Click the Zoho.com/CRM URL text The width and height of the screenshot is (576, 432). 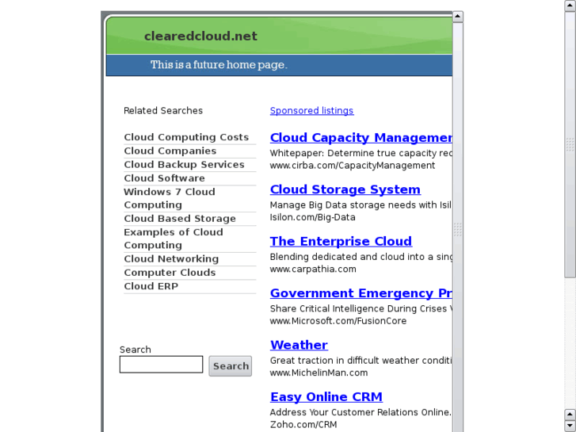click(x=303, y=425)
